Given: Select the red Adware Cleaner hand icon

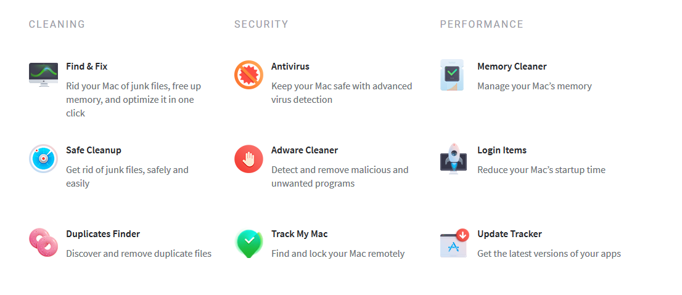Looking at the screenshot, I should (249, 159).
